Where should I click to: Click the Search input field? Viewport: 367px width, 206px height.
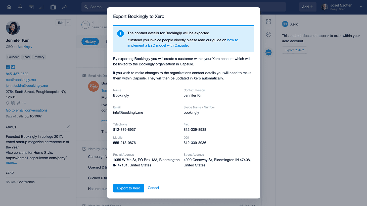tap(183, 7)
